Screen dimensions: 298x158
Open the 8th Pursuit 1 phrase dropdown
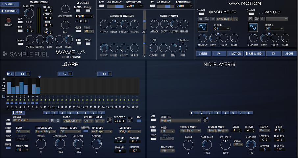click(x=30, y=121)
